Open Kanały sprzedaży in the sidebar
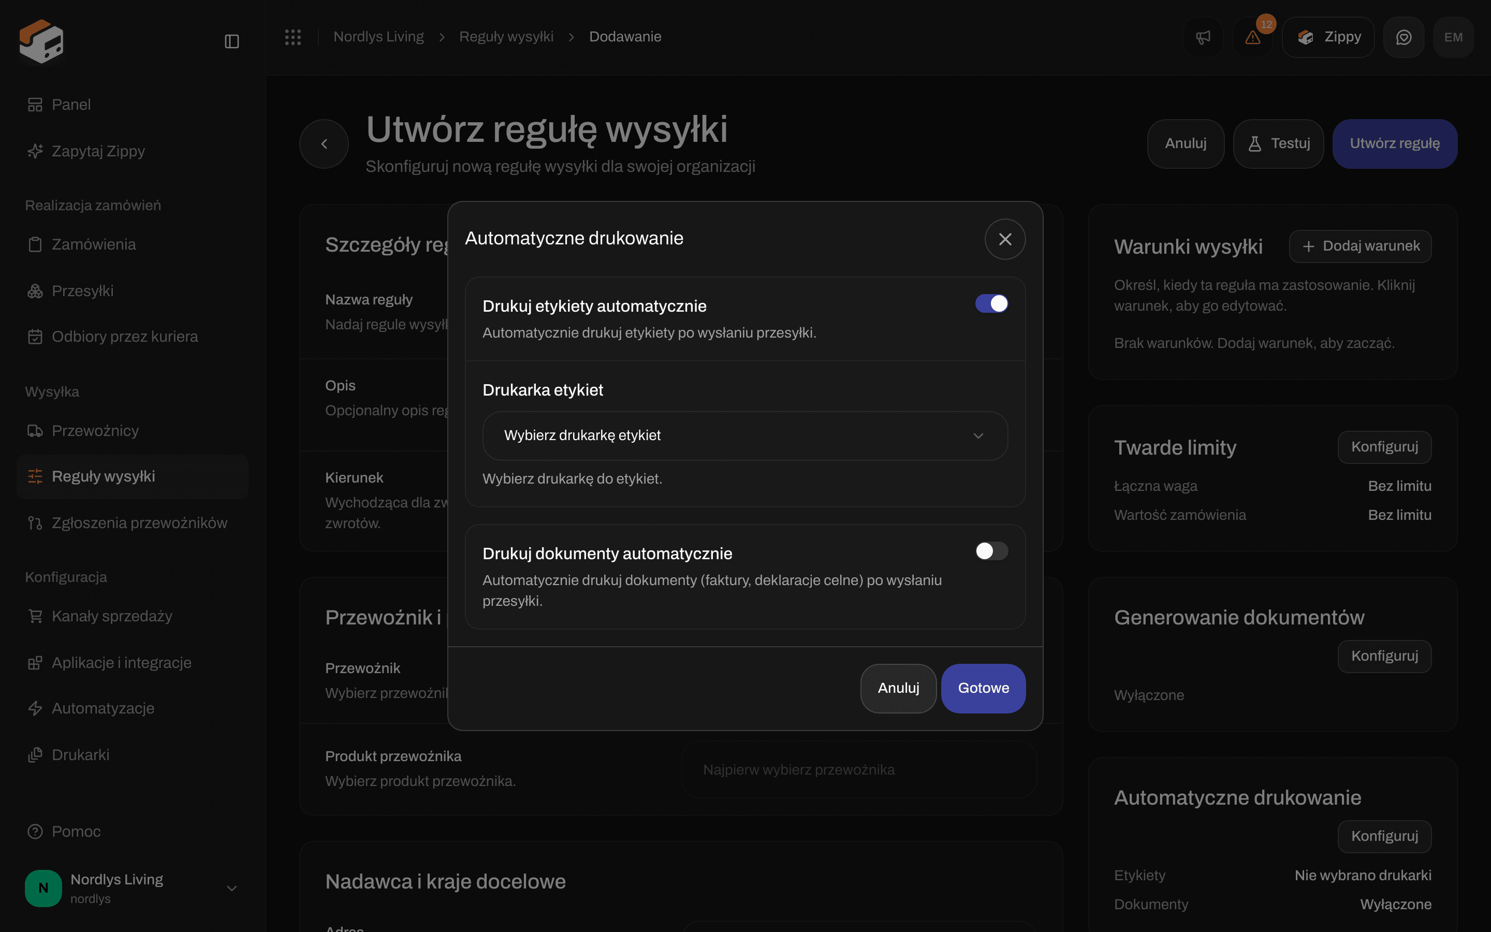The width and height of the screenshot is (1491, 932). pyautogui.click(x=133, y=616)
